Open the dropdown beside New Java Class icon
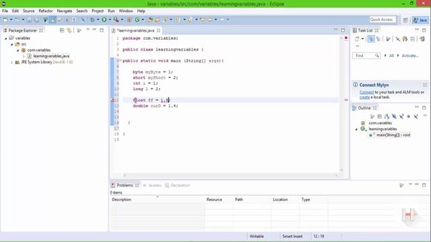 pyautogui.click(x=143, y=19)
